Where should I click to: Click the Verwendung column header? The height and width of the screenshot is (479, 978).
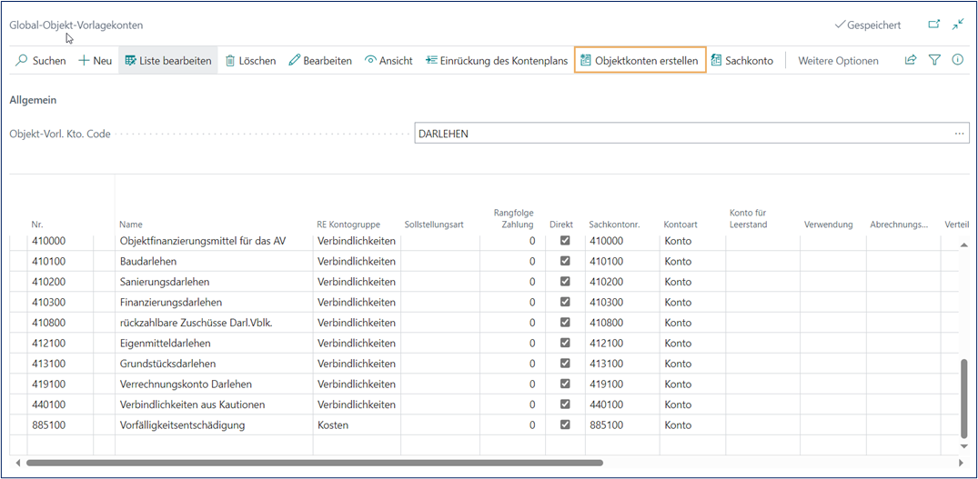pos(828,225)
